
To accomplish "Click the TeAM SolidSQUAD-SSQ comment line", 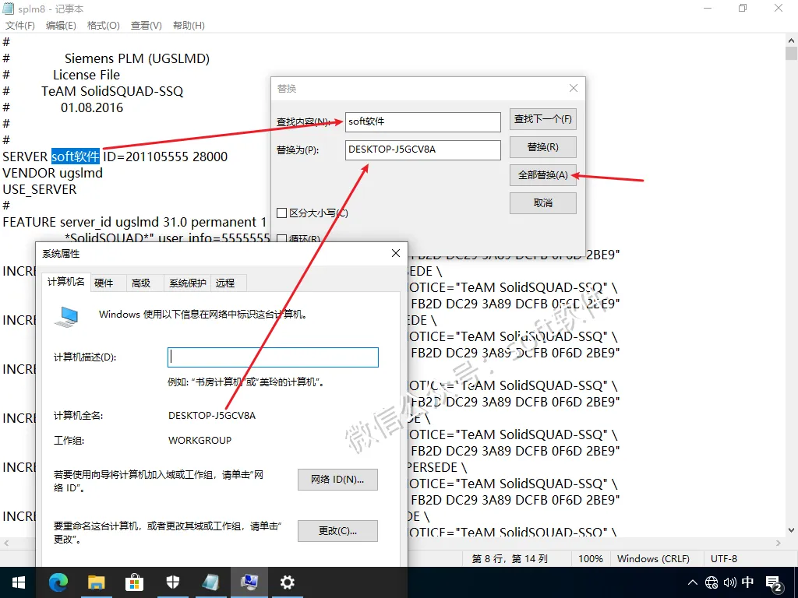I will (x=112, y=91).
